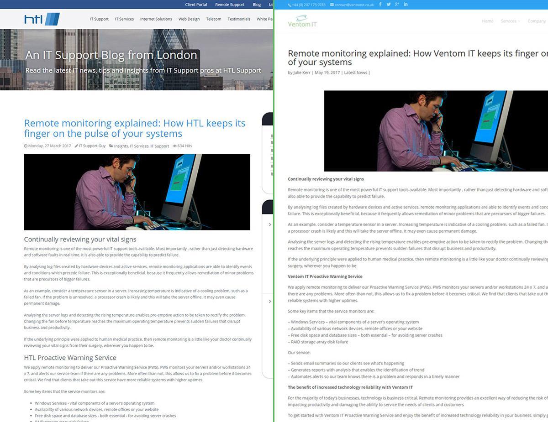Expand the Services dropdown in Ventom menu
This screenshot has width=548, height=422.
pos(510,21)
